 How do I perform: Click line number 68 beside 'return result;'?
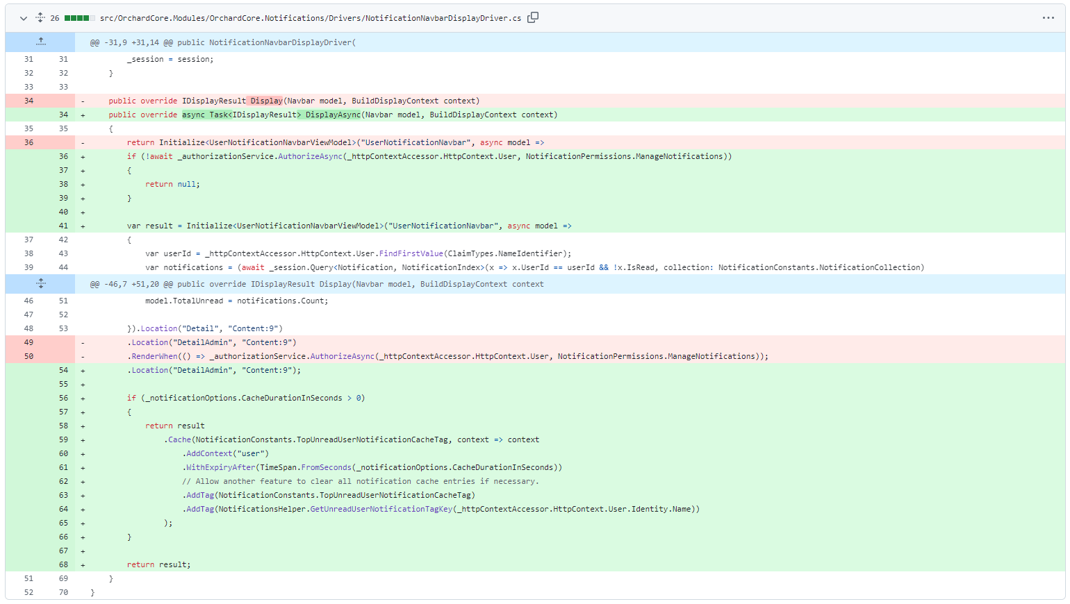[x=63, y=564]
